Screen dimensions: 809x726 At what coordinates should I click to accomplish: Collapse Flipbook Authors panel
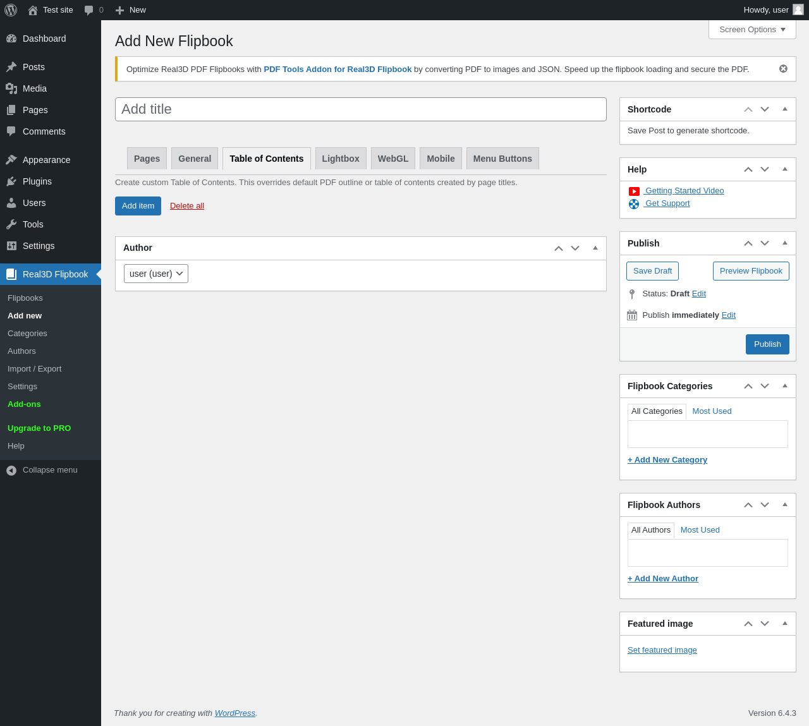pos(785,505)
